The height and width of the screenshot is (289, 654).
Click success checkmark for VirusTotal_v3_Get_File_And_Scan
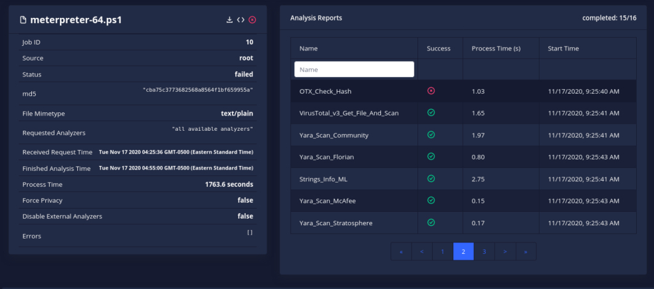click(x=431, y=113)
